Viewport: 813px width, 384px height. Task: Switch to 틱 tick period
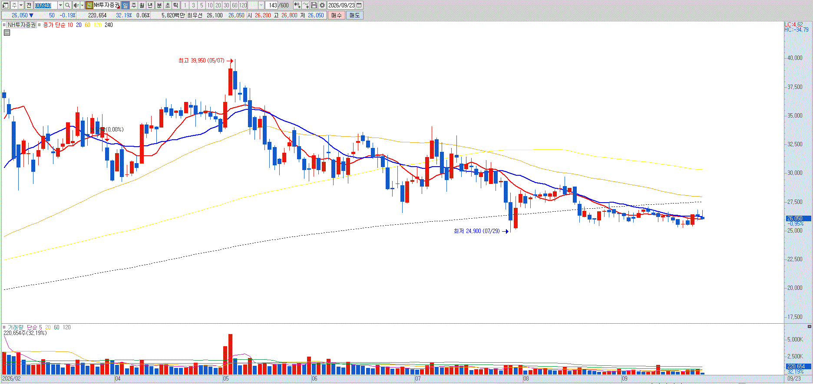176,5
